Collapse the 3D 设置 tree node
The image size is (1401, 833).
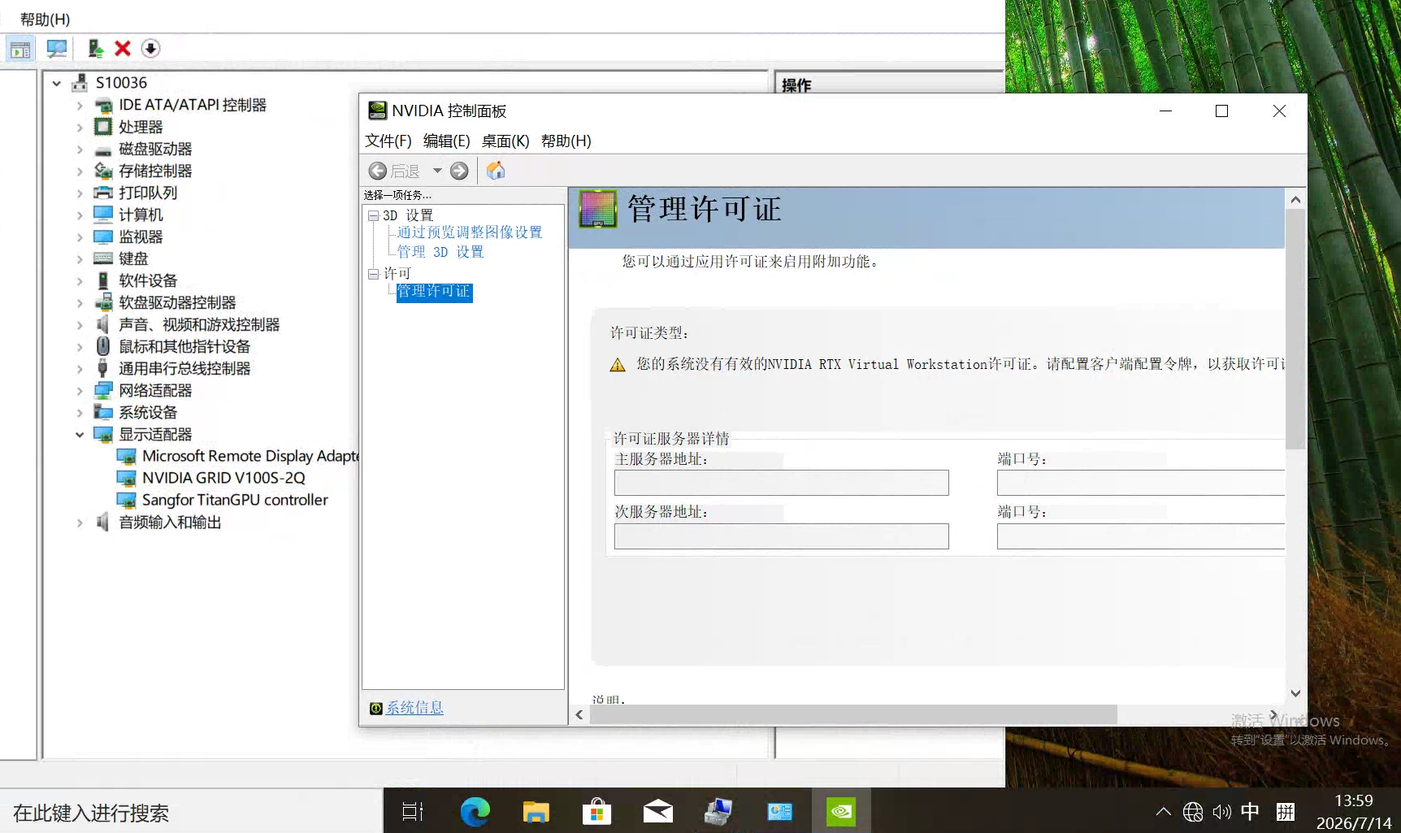coord(373,215)
